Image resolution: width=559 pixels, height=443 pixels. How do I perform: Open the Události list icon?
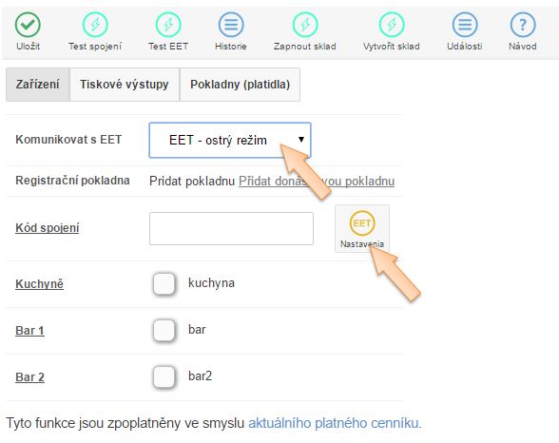(465, 25)
